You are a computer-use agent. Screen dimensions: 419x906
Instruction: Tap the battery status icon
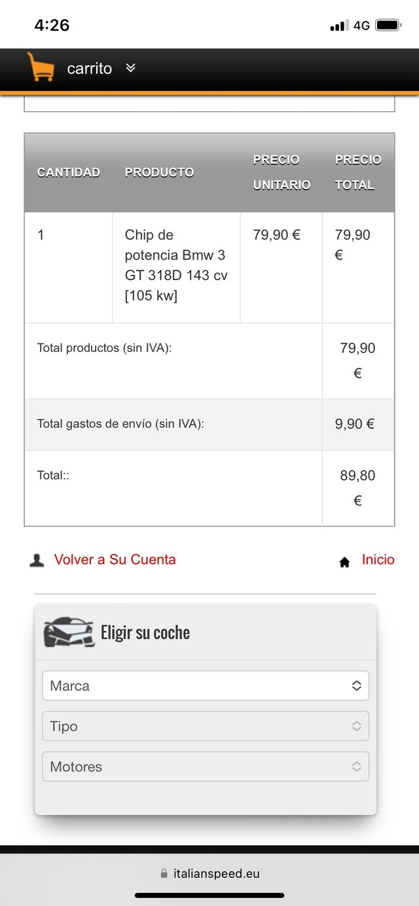click(x=388, y=26)
